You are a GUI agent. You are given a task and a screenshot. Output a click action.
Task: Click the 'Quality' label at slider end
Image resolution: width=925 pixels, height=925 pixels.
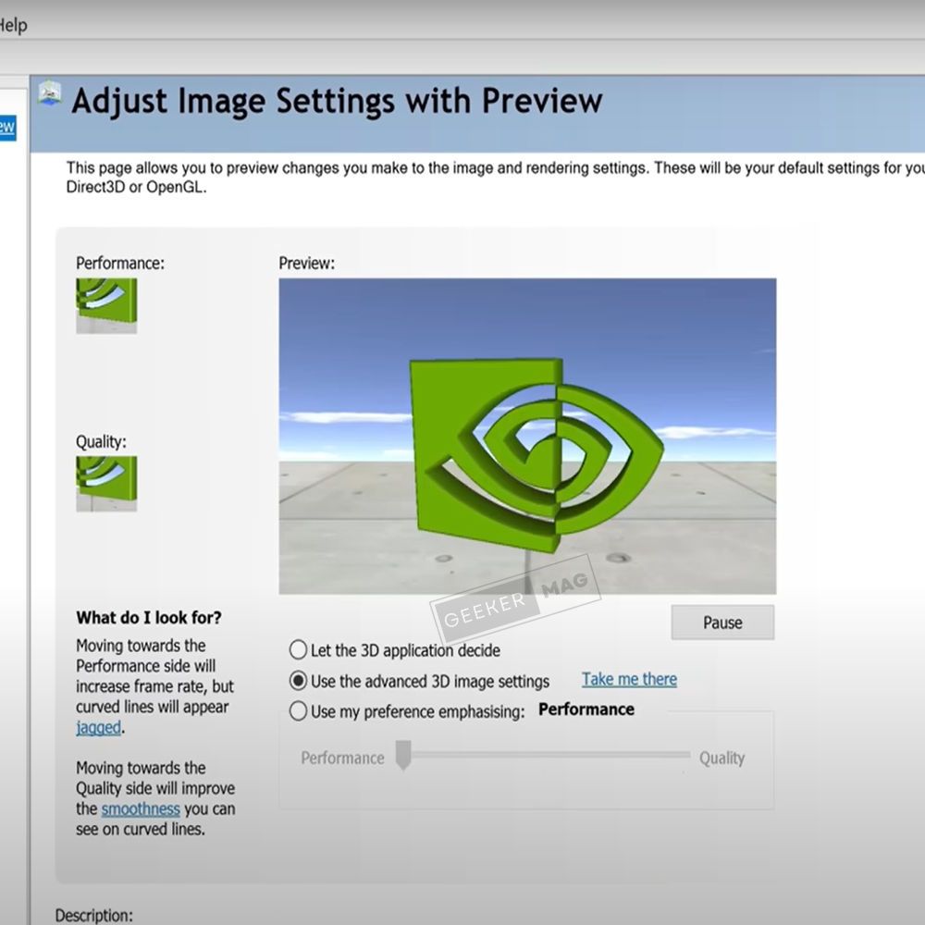coord(722,758)
